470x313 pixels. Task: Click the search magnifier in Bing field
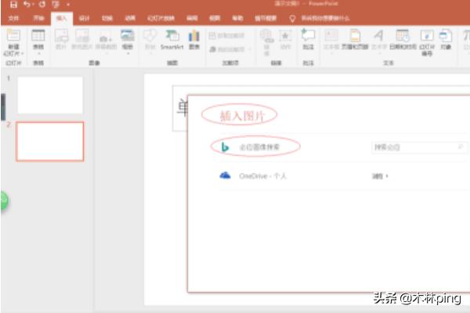[x=461, y=147]
